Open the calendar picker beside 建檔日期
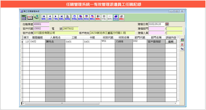Image resolution: width=206 pixels, height=110 pixels. [167, 24]
